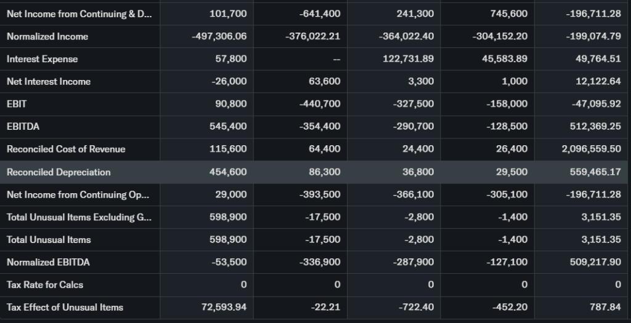Click the Net Income from Continuing & D... label

pyautogui.click(x=79, y=14)
